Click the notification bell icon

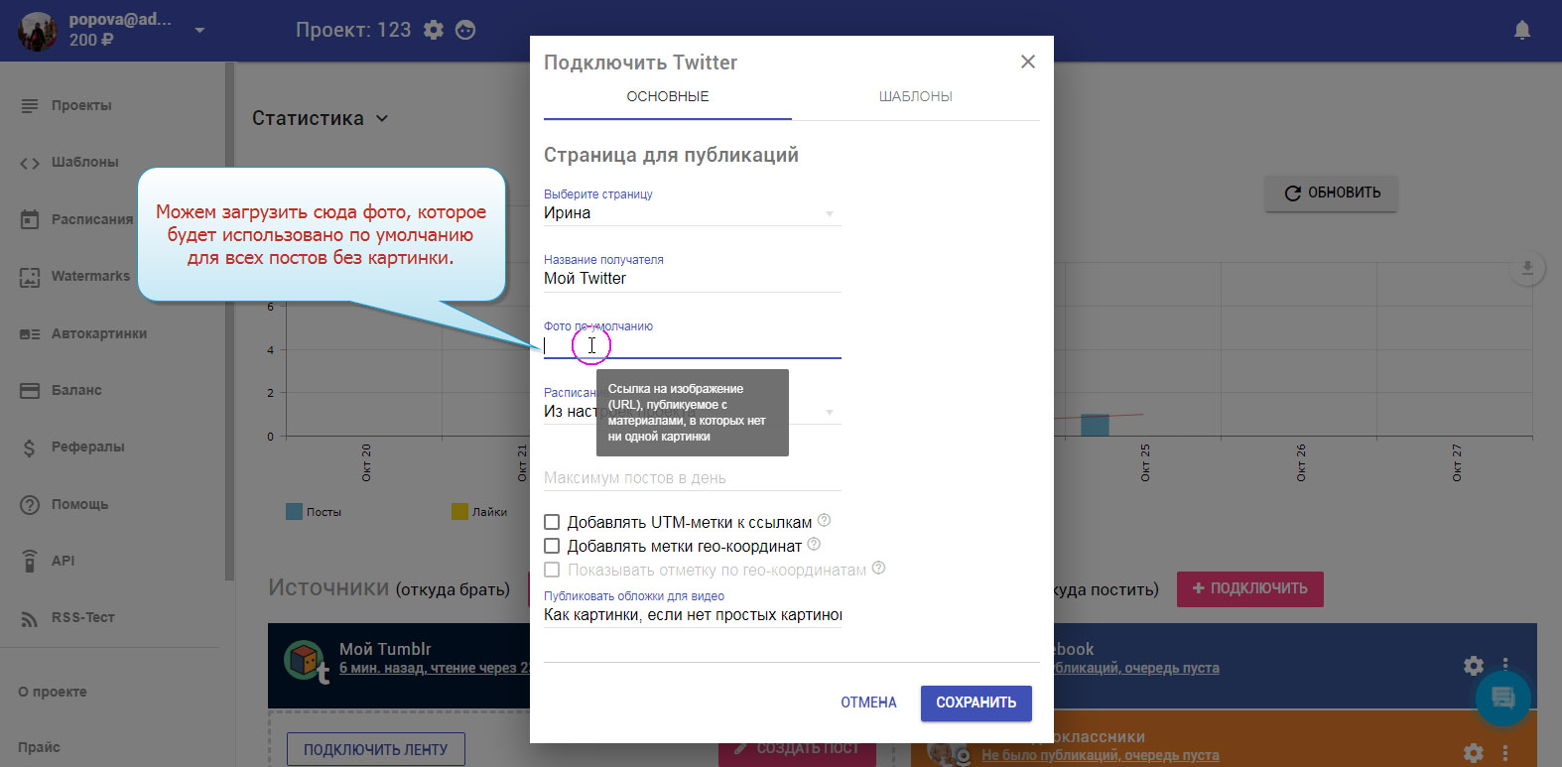pyautogui.click(x=1521, y=30)
